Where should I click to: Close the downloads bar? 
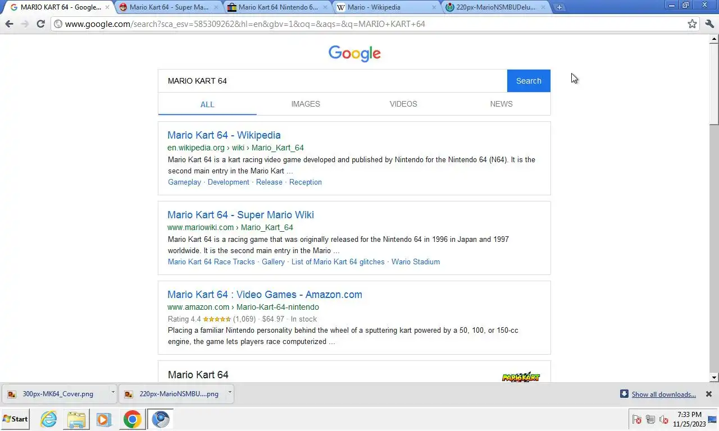click(x=709, y=394)
